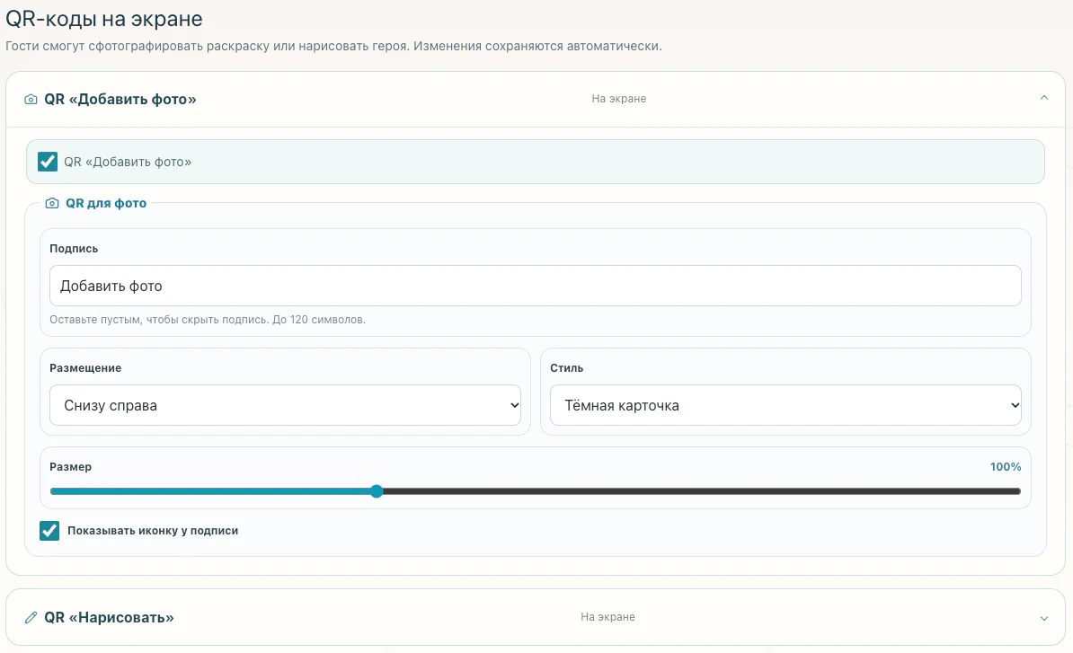Click the «QR для фото» group title
Image resolution: width=1073 pixels, height=653 pixels.
(106, 203)
